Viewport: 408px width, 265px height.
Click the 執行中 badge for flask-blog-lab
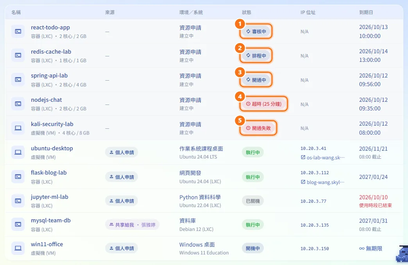point(253,177)
